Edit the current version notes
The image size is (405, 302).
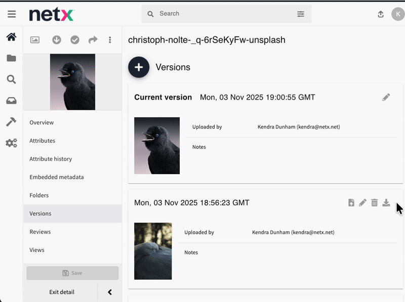coord(386,97)
